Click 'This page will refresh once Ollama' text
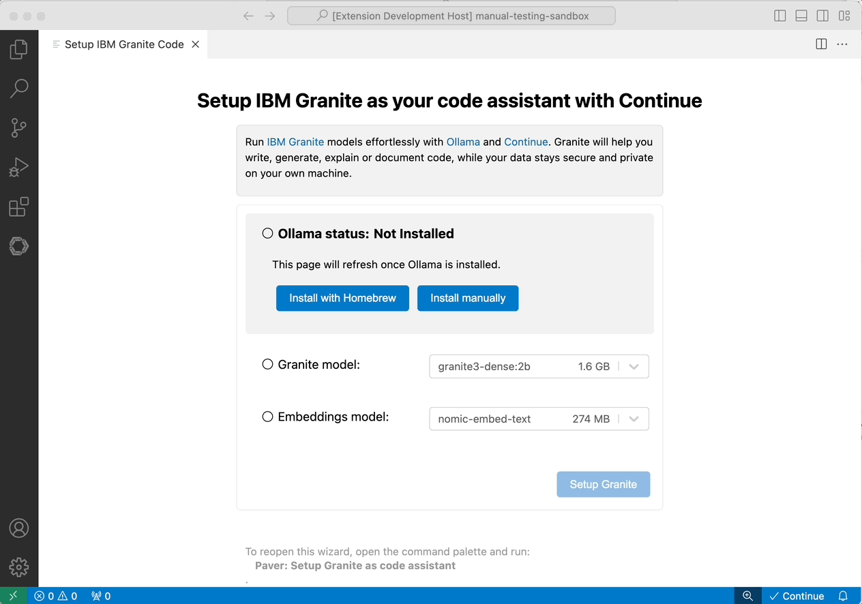This screenshot has height=604, width=862. [386, 264]
